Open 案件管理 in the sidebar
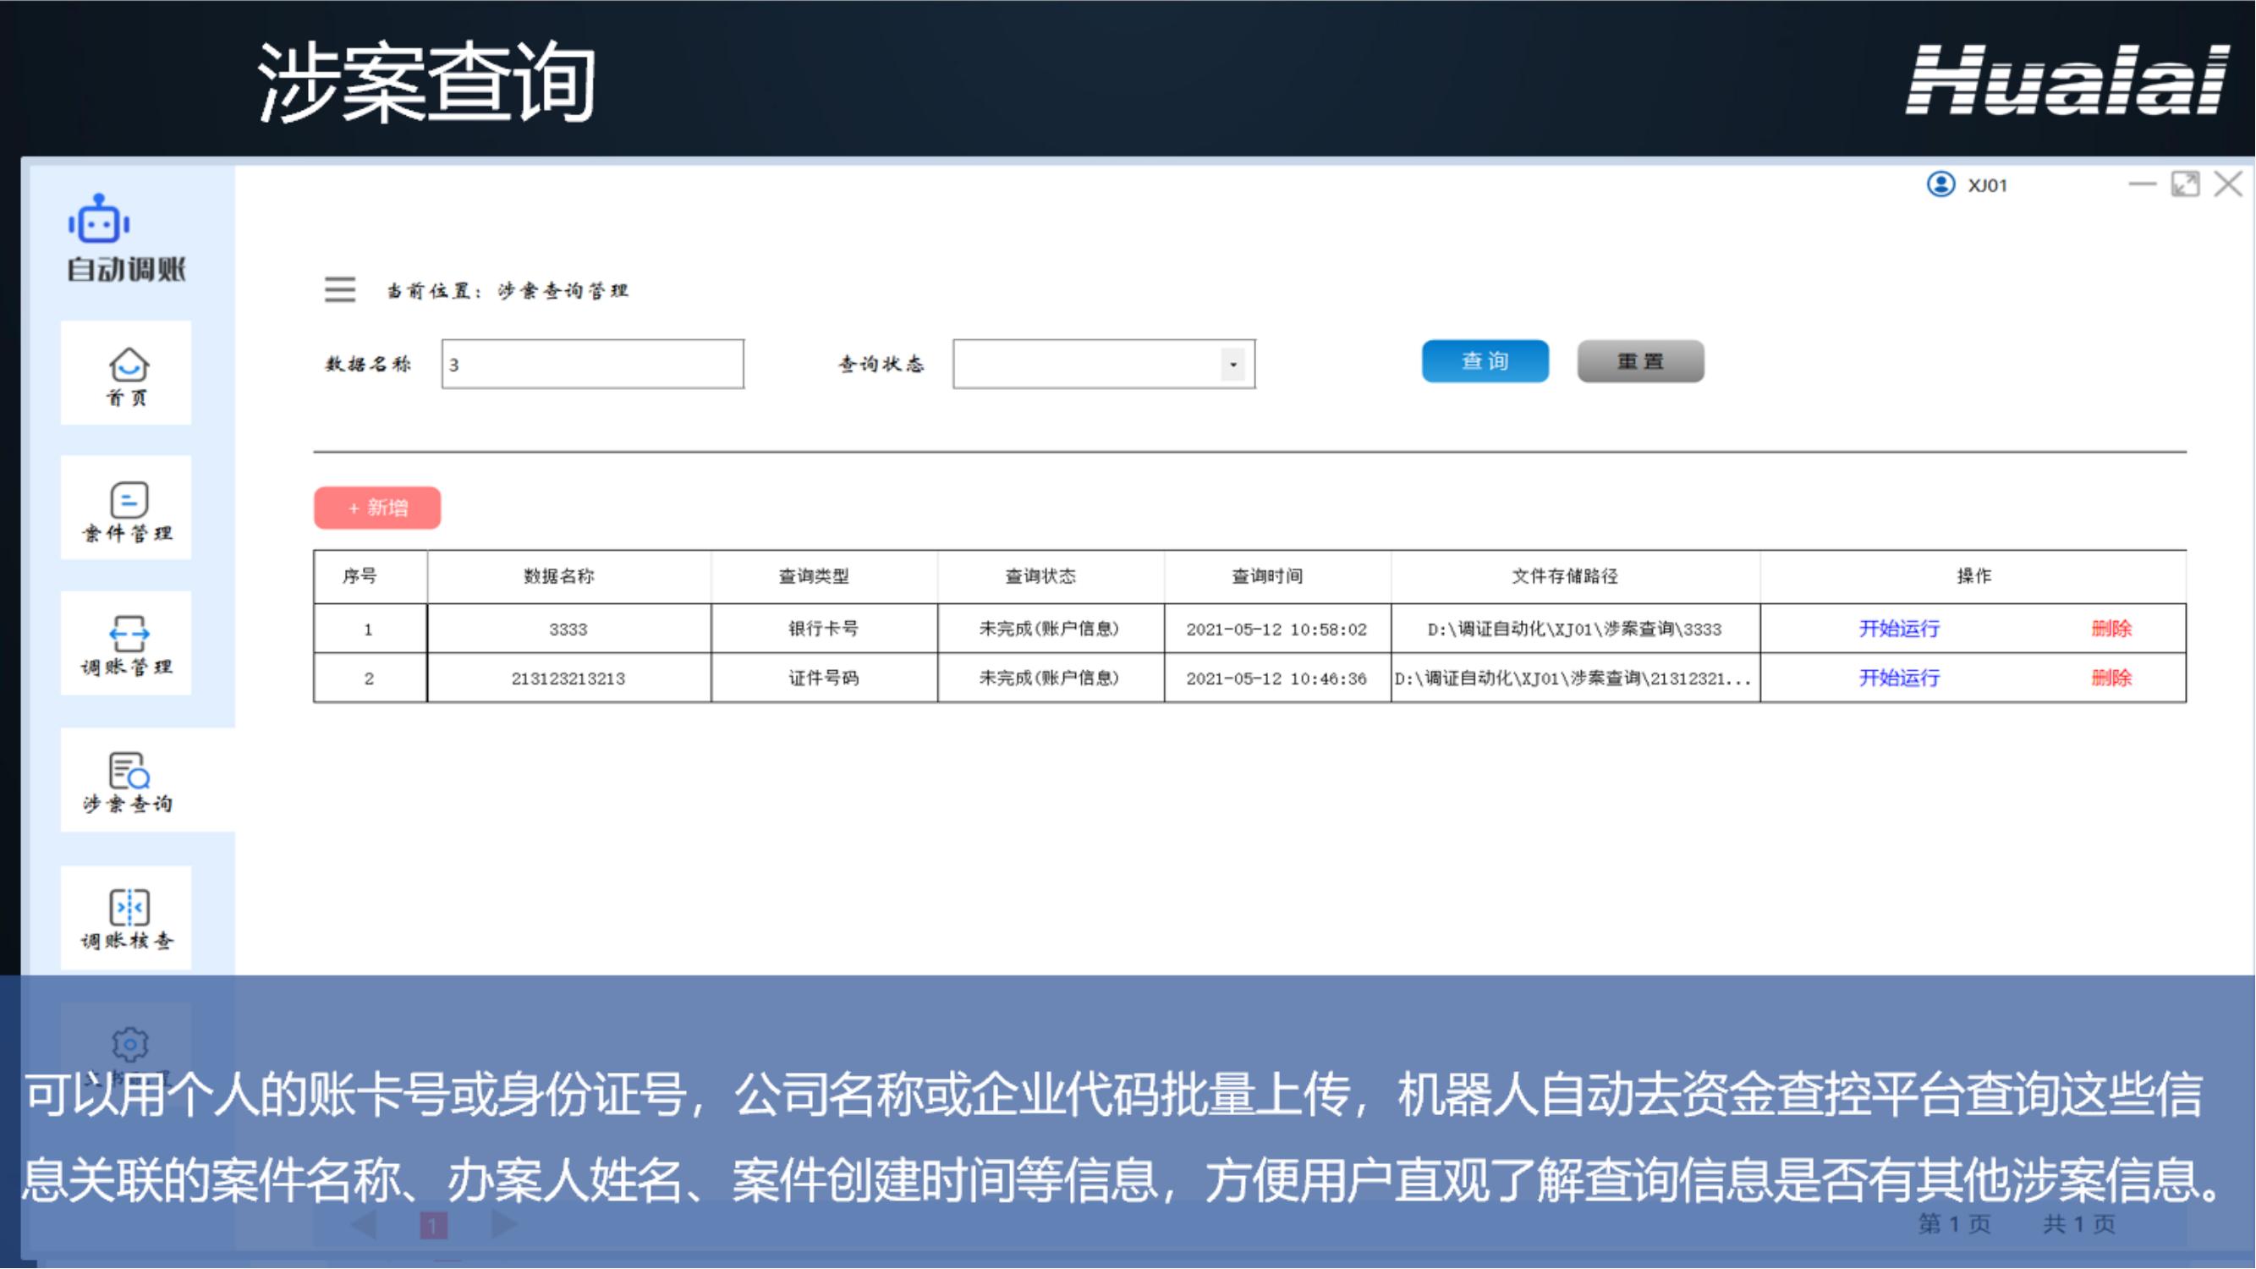The height and width of the screenshot is (1269, 2256). coord(126,508)
